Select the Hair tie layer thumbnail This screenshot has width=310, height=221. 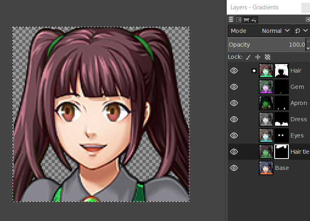(x=266, y=152)
